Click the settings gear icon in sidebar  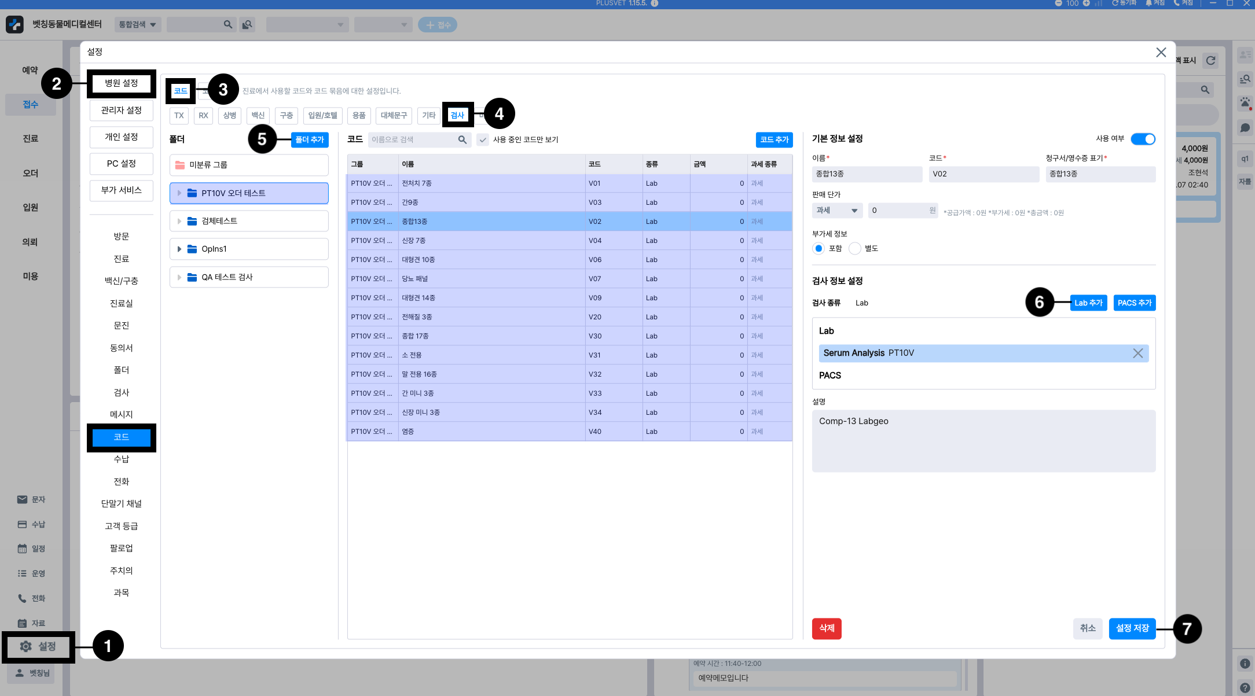26,646
